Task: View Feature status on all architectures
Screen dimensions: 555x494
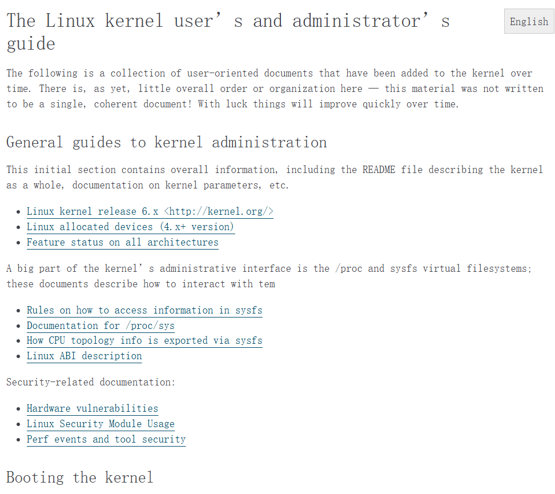Action: (122, 242)
